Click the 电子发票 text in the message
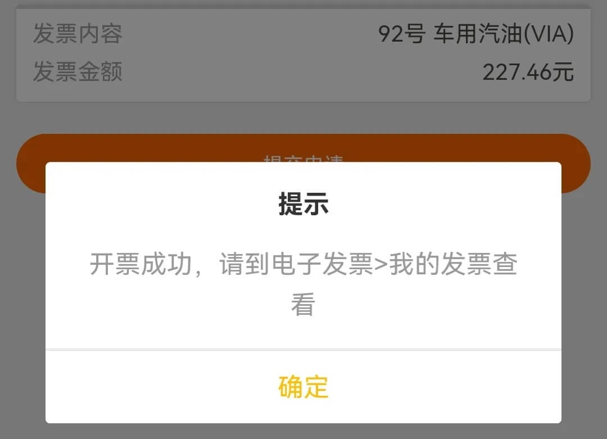Viewport: 607px width, 439px height. 323,264
